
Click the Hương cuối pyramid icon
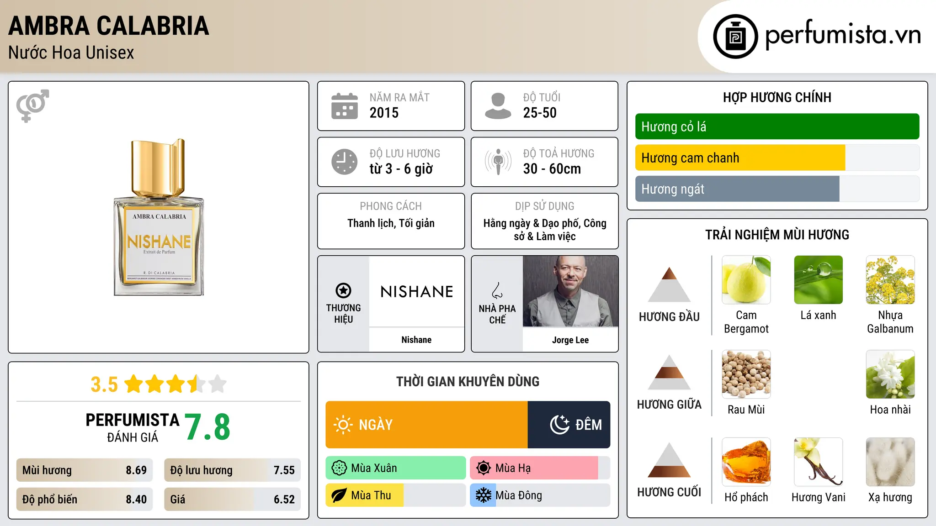pyautogui.click(x=670, y=460)
